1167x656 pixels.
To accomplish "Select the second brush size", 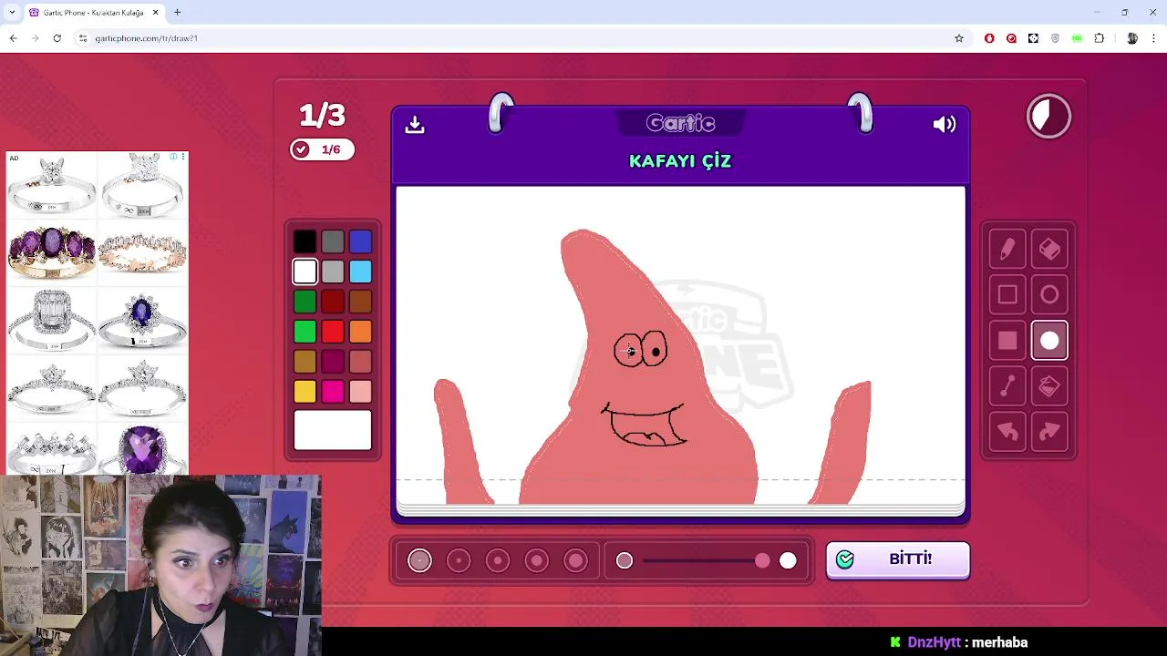I will [x=459, y=560].
